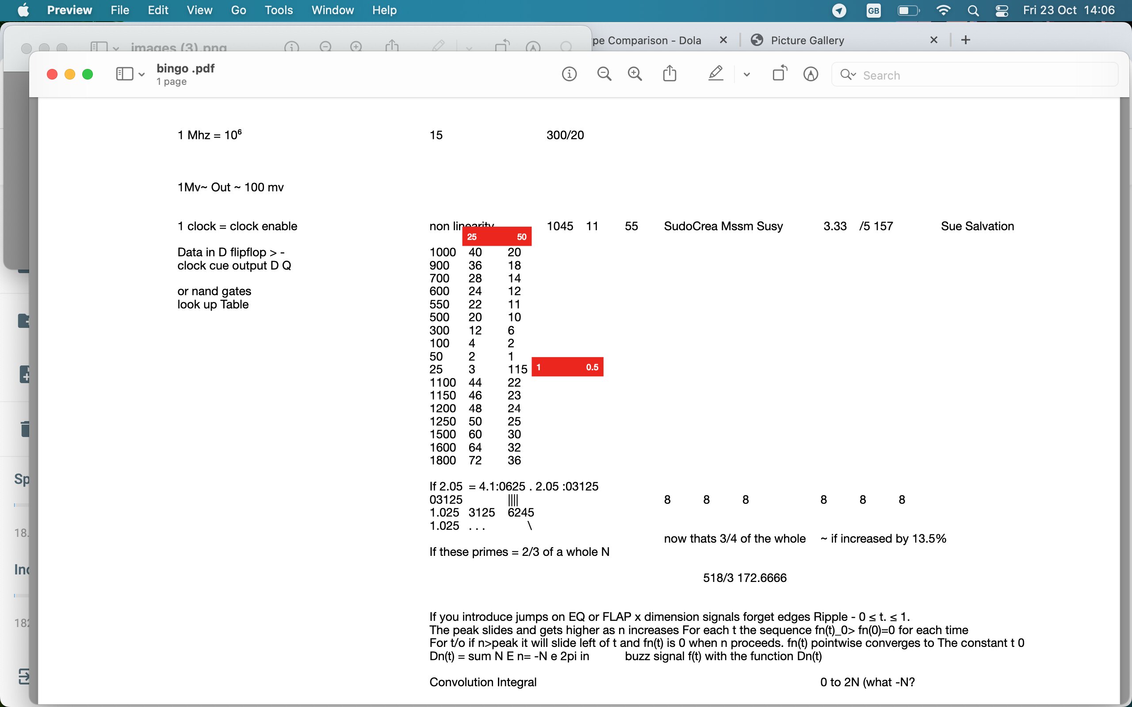Click the red 25 50 annotation box
This screenshot has width=1132, height=707.
(x=497, y=236)
